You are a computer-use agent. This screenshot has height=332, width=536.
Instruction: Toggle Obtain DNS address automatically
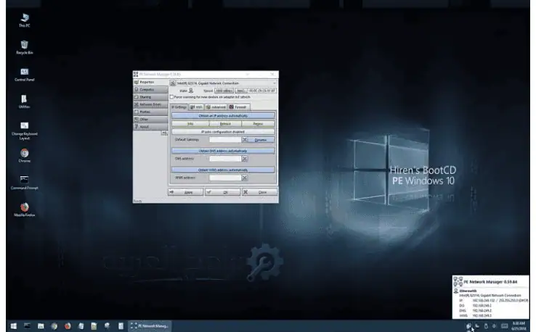(223, 151)
